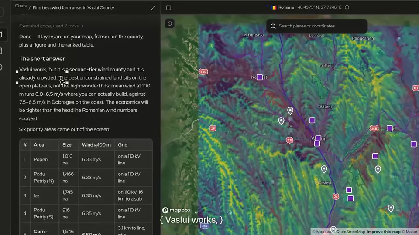Search places or coordinates field
The height and width of the screenshot is (235, 419).
pos(317,26)
